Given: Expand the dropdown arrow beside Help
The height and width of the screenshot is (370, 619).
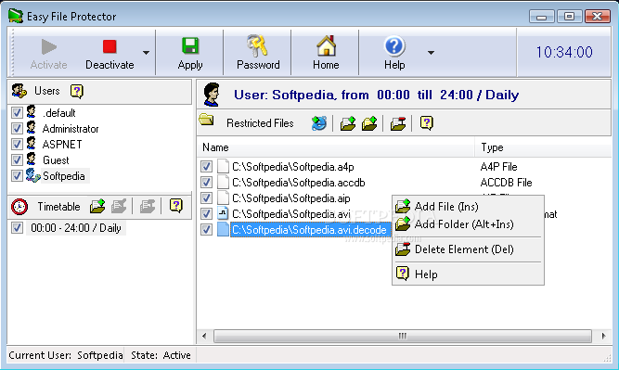Looking at the screenshot, I should (x=432, y=53).
